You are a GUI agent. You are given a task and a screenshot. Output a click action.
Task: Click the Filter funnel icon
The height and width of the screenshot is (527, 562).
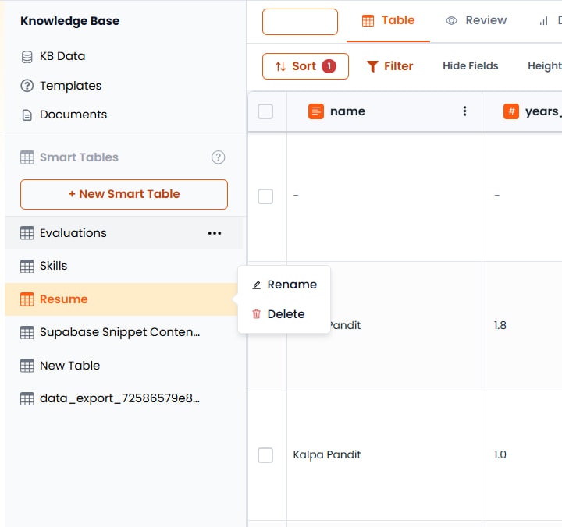click(x=372, y=66)
